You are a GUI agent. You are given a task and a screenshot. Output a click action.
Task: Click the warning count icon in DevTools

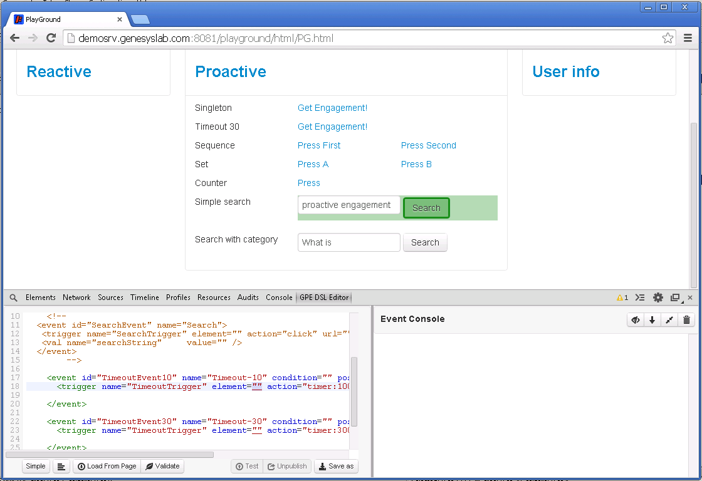tap(622, 297)
